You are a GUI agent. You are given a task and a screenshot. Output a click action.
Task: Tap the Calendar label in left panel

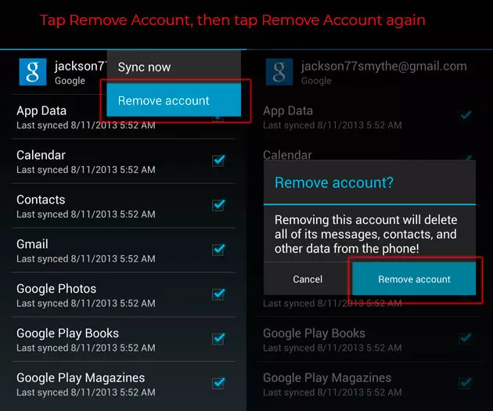(x=41, y=155)
